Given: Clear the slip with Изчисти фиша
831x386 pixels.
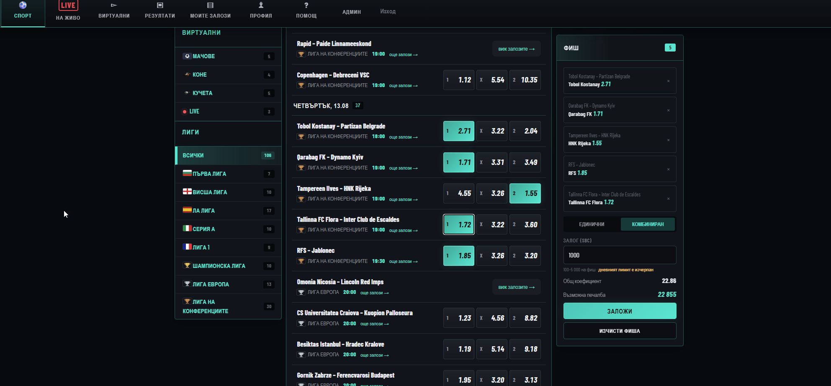Looking at the screenshot, I should coord(620,331).
